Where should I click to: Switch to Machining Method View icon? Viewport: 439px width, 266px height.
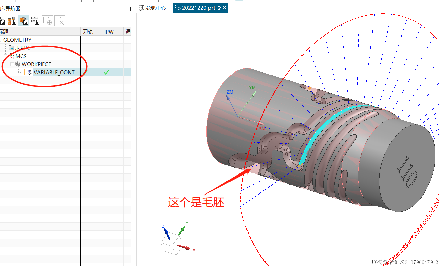(x=35, y=21)
